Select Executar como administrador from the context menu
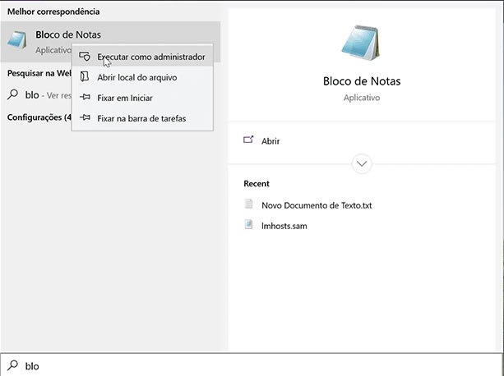This screenshot has width=504, height=376. click(x=142, y=57)
